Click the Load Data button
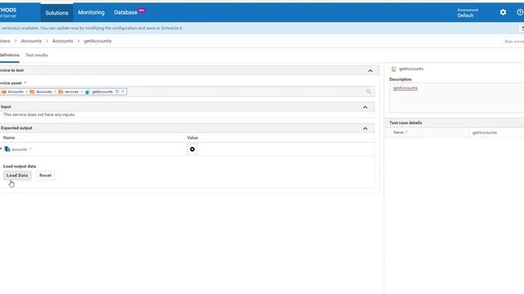 [x=17, y=176]
